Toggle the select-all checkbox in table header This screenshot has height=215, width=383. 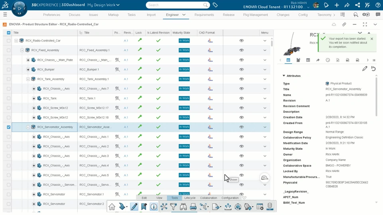point(8,33)
